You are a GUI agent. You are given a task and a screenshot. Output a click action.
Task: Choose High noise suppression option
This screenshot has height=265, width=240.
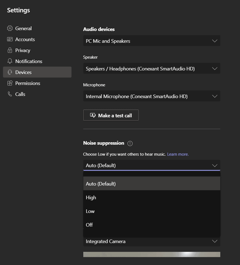(x=151, y=197)
